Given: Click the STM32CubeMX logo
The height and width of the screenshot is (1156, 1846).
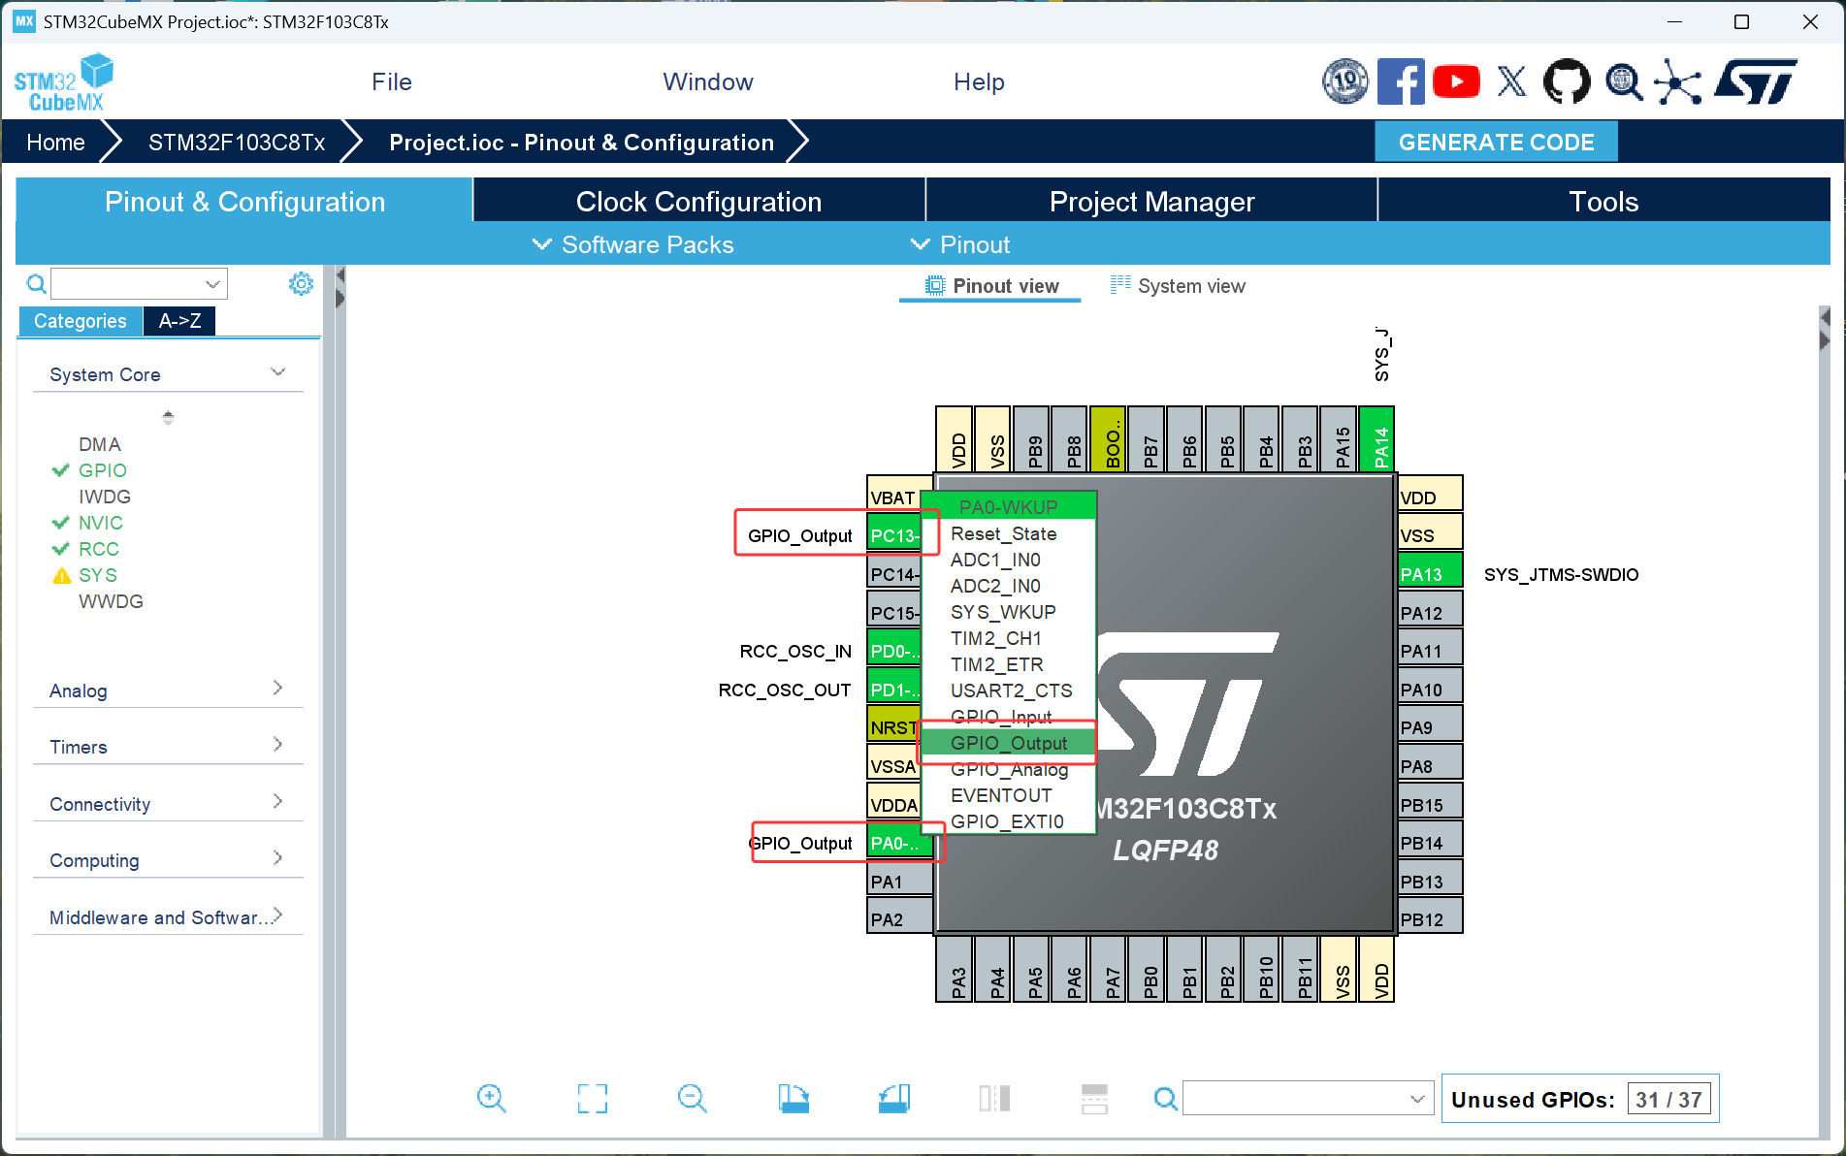Looking at the screenshot, I should (x=64, y=82).
